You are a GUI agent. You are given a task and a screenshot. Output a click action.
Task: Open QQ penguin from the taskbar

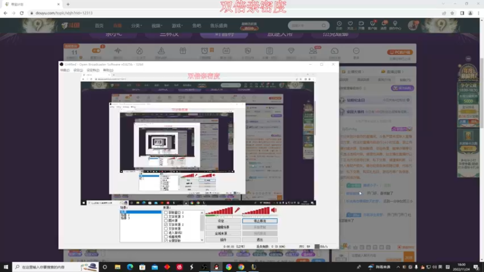[x=217, y=267]
